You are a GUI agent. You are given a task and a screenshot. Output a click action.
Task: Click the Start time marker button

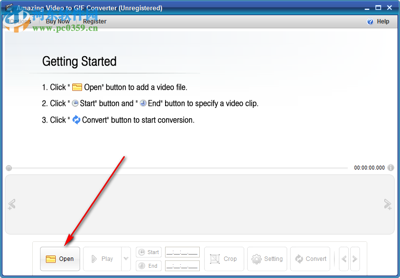click(x=149, y=252)
